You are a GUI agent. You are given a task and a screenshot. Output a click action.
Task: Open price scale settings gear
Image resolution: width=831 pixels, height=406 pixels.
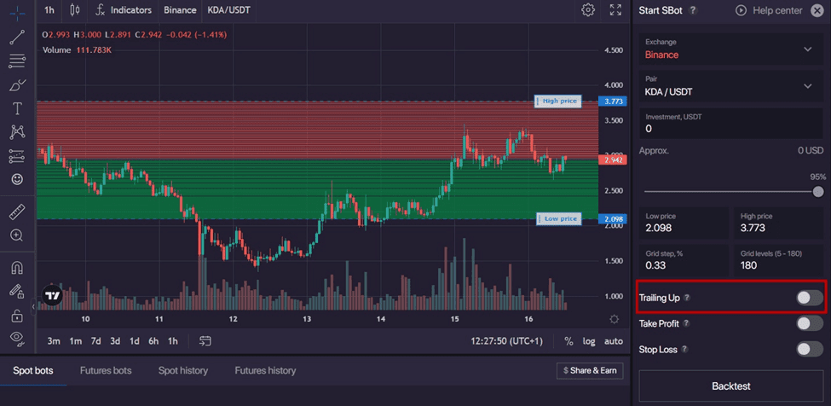(x=614, y=319)
